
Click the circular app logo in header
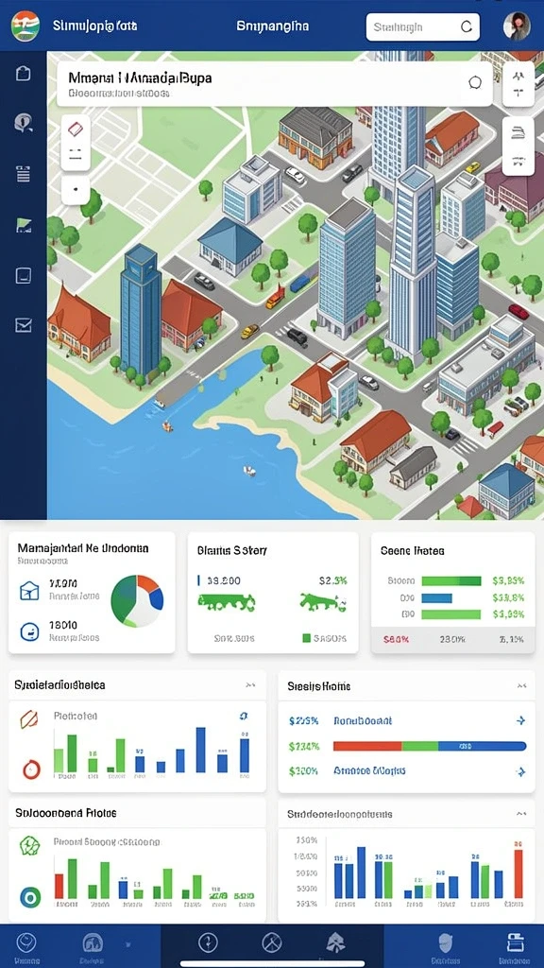(25, 26)
